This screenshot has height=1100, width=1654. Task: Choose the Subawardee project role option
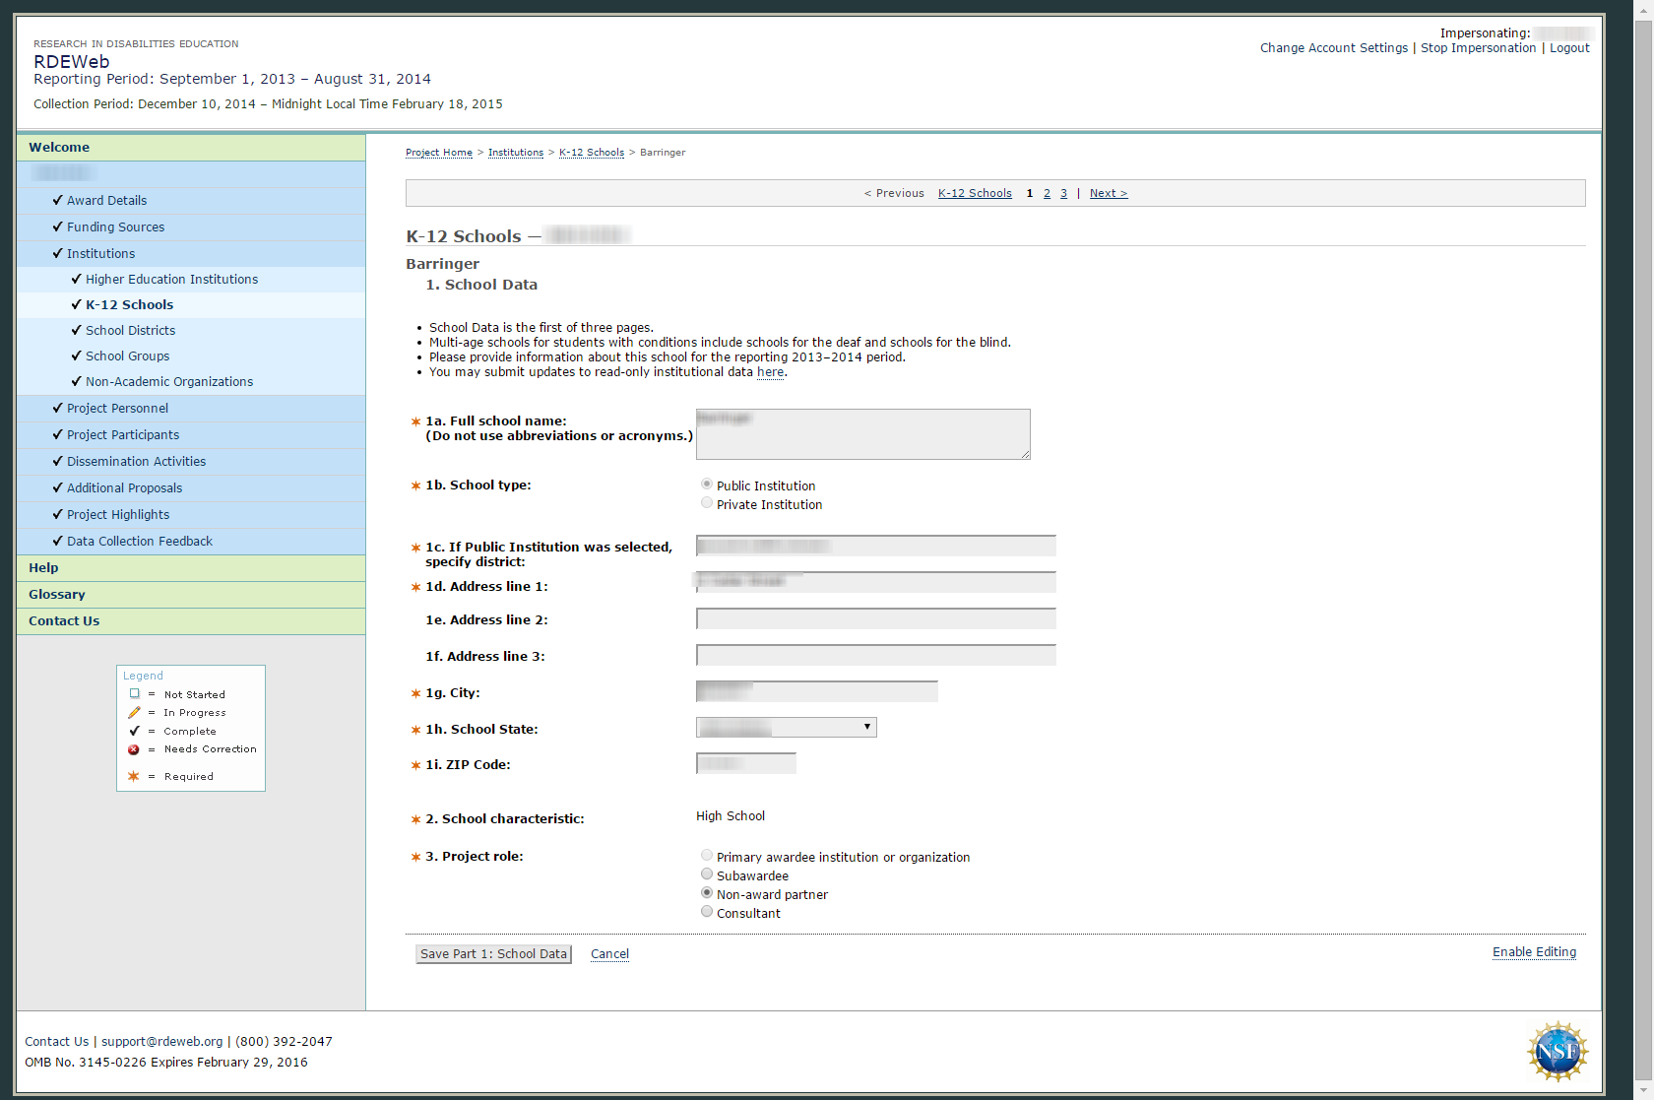click(707, 874)
